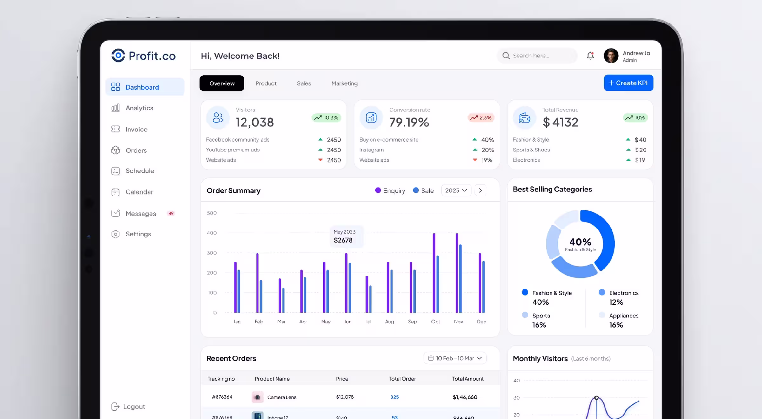
Task: Click the Price column header
Action: (342, 379)
